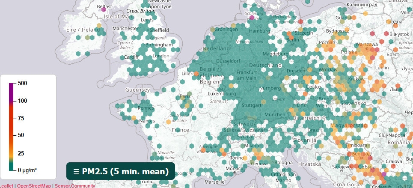Click the Hamburg label on the map
413x188 pixels.
coord(259,31)
